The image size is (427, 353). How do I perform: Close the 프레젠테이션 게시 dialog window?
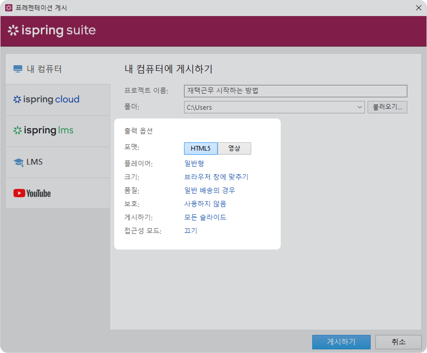click(x=418, y=8)
